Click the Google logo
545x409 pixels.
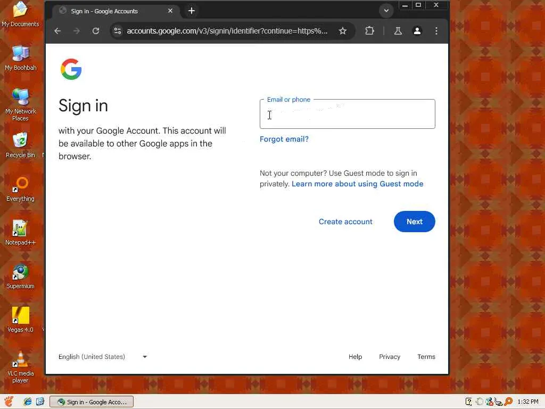71,69
